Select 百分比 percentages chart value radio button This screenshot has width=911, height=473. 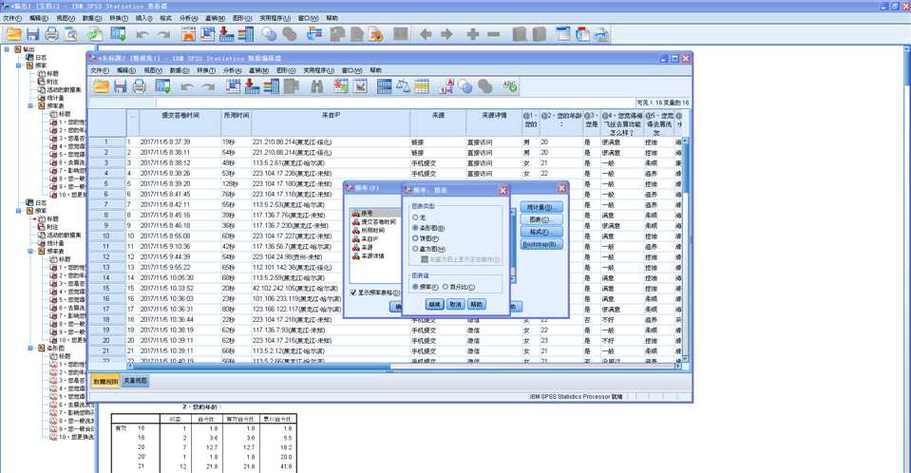(446, 287)
